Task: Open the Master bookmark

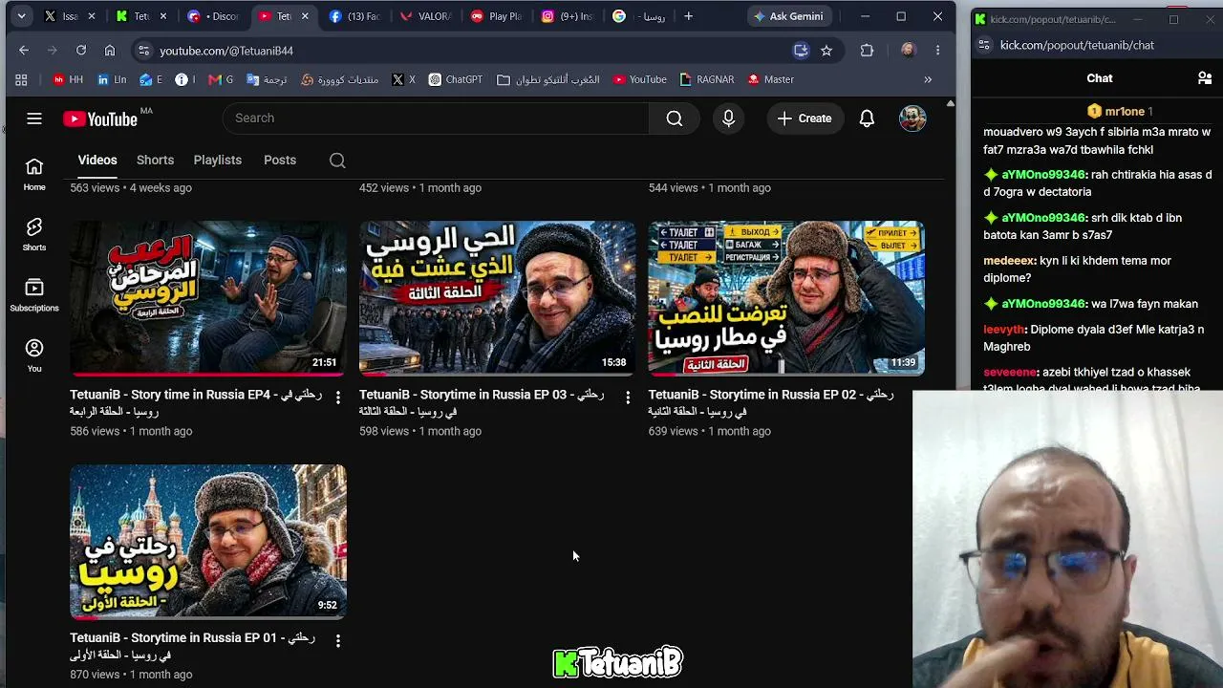Action: click(x=770, y=79)
